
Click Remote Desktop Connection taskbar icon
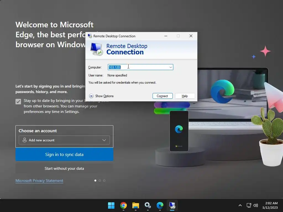(172, 205)
